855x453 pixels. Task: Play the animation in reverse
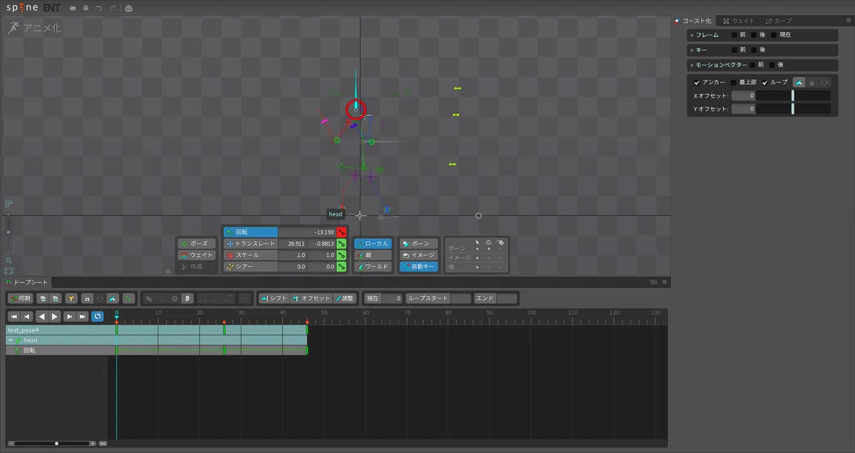(x=41, y=316)
